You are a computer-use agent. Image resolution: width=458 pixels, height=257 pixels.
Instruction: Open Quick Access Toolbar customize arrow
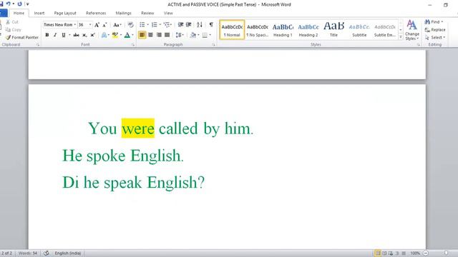27,4
